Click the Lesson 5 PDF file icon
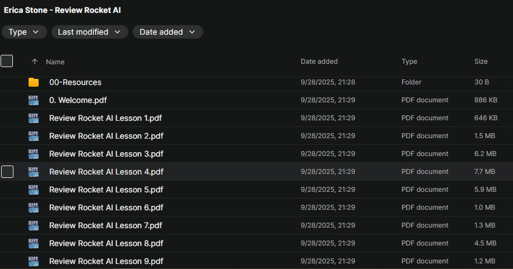 [x=34, y=190]
